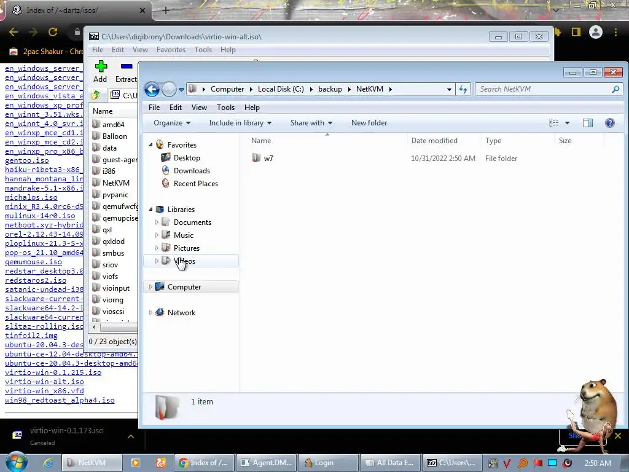
Task: Open the address bar history dropdown
Action: click(449, 90)
